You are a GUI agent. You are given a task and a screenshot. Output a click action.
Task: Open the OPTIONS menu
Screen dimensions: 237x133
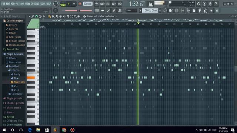(x=35, y=4)
